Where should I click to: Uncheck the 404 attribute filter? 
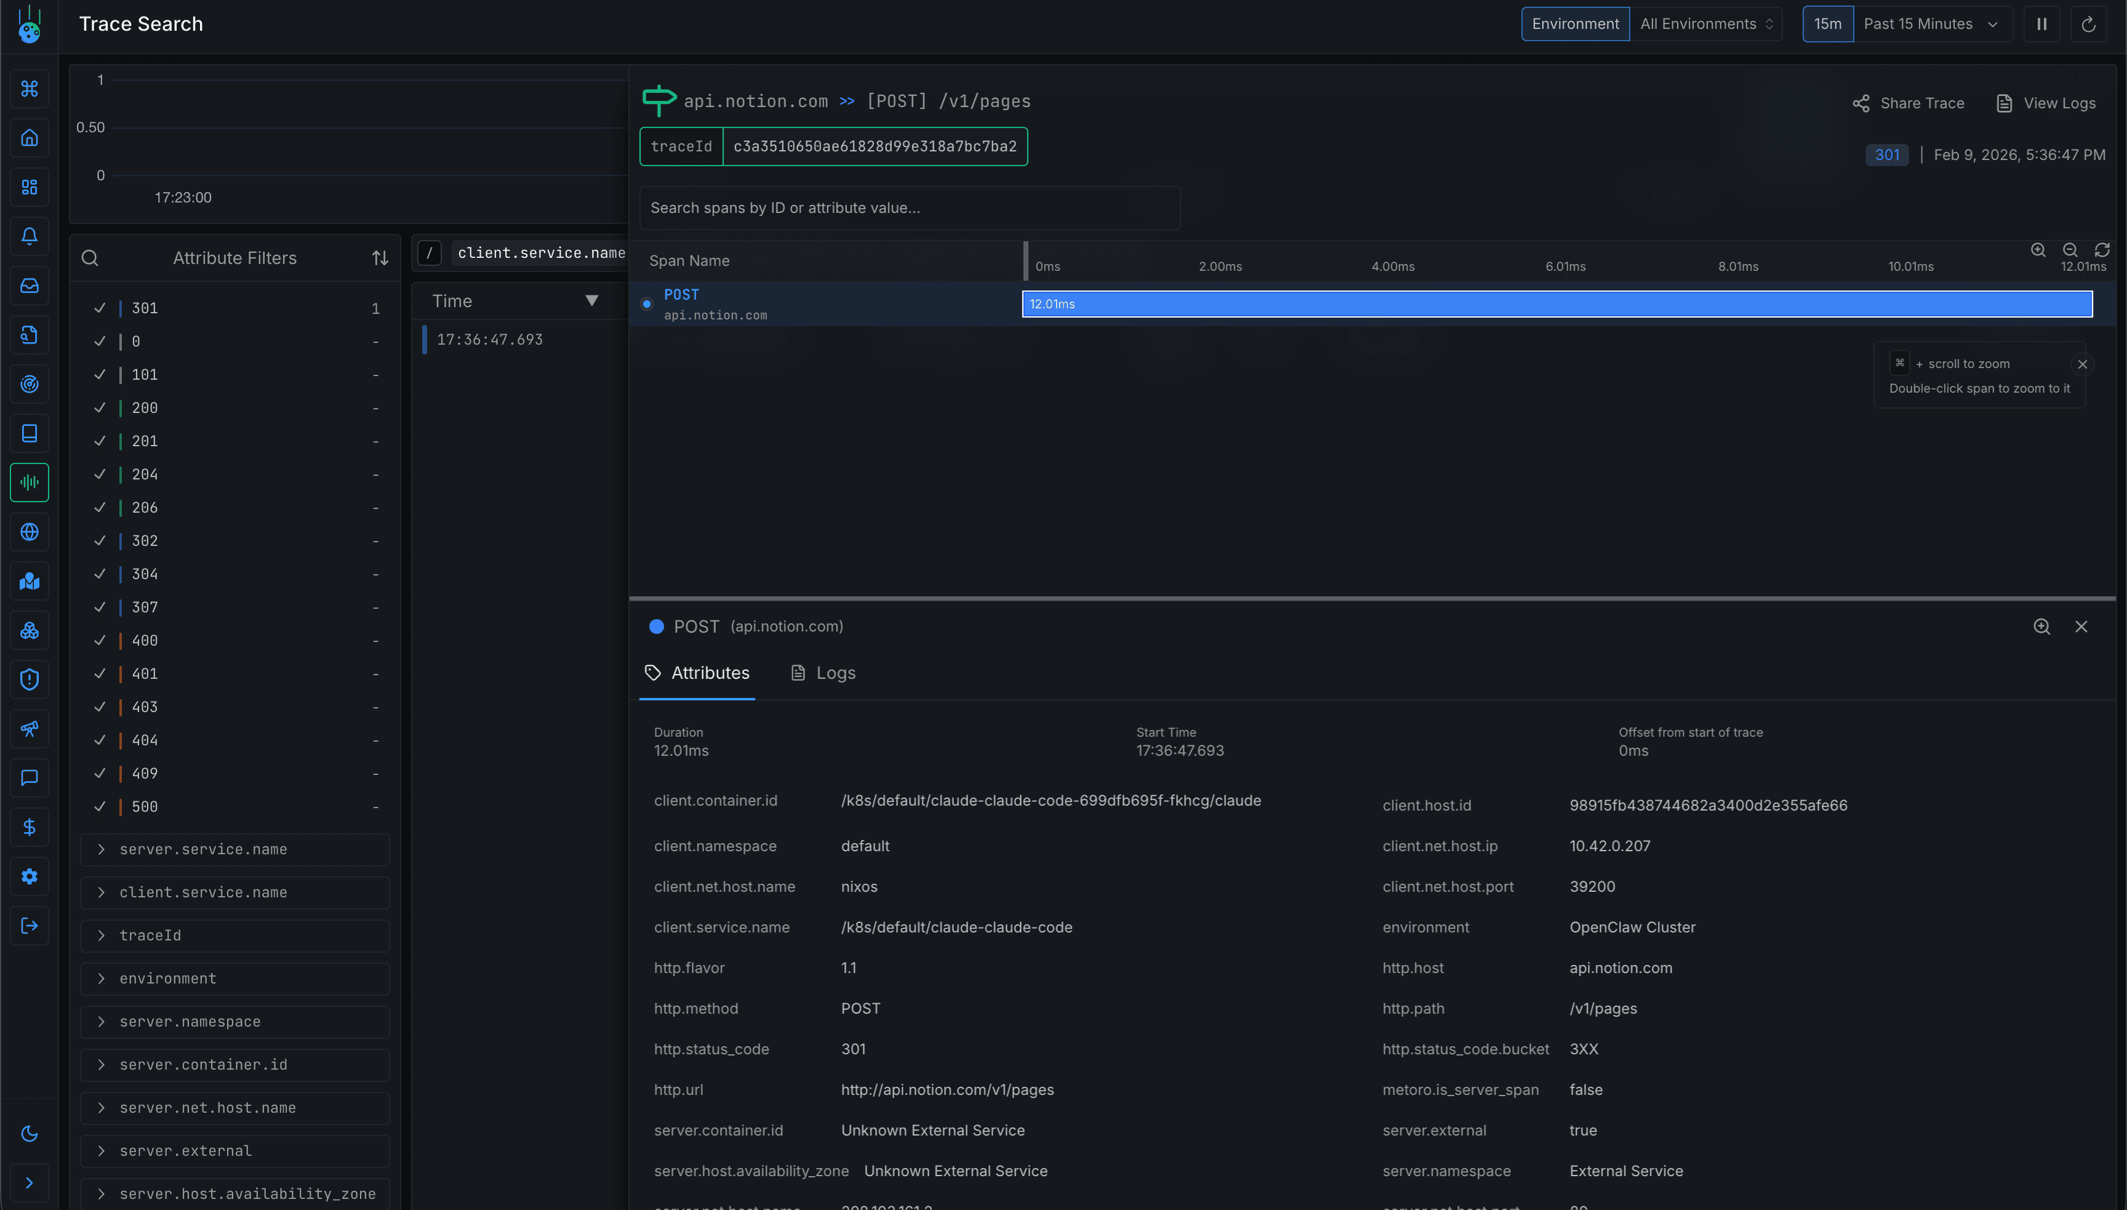(x=100, y=740)
